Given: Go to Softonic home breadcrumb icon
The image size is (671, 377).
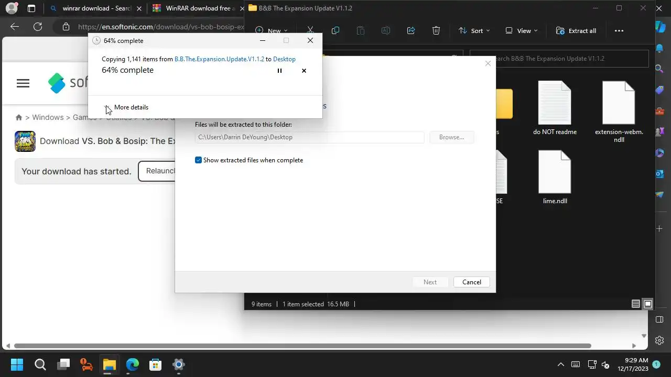Looking at the screenshot, I should [x=19, y=118].
